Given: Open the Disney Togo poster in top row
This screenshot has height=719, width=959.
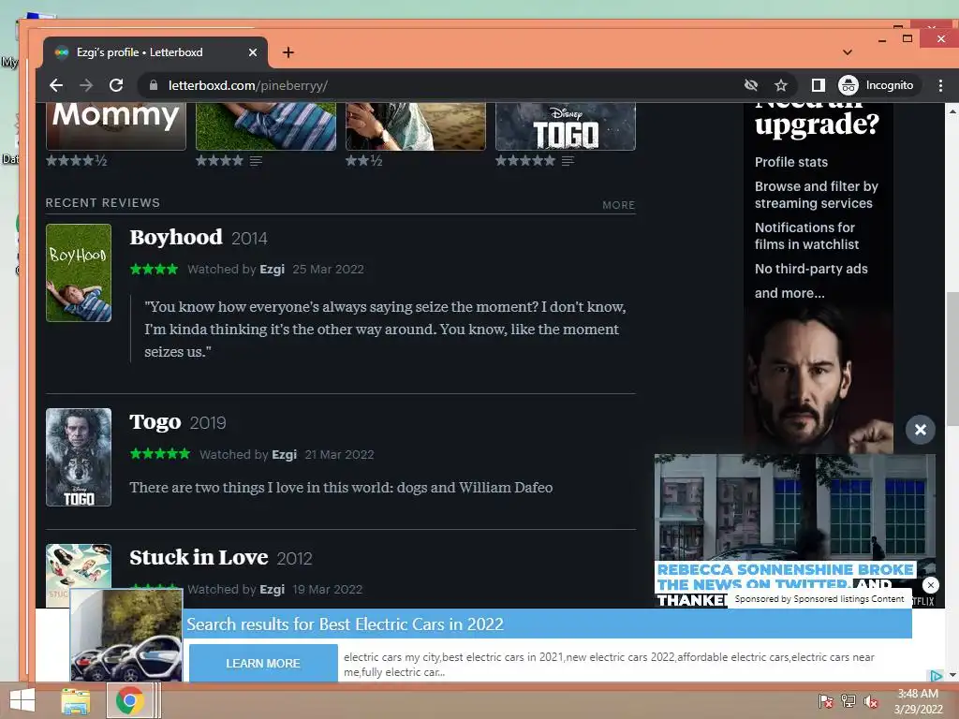Looking at the screenshot, I should point(565,126).
